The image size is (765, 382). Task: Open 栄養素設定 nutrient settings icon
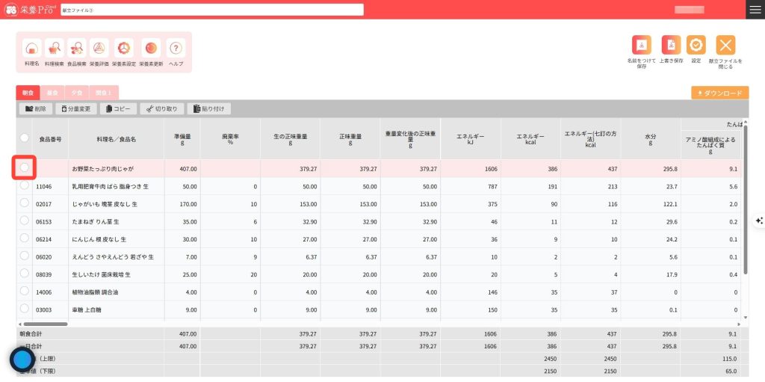[124, 49]
